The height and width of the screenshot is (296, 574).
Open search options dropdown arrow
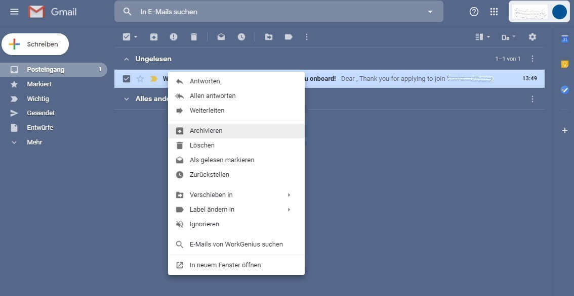pos(430,12)
